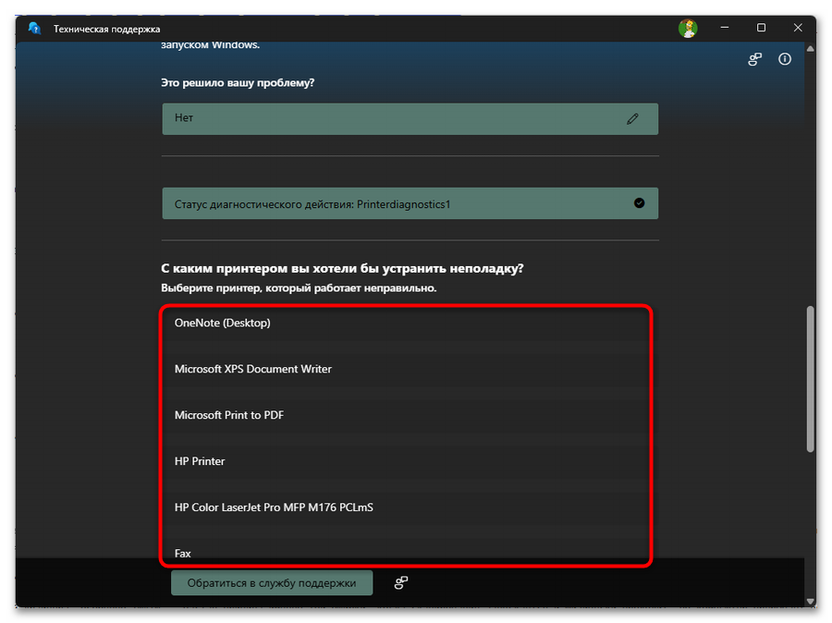Click feedback icon beside support button
The image size is (832, 623).
401,582
